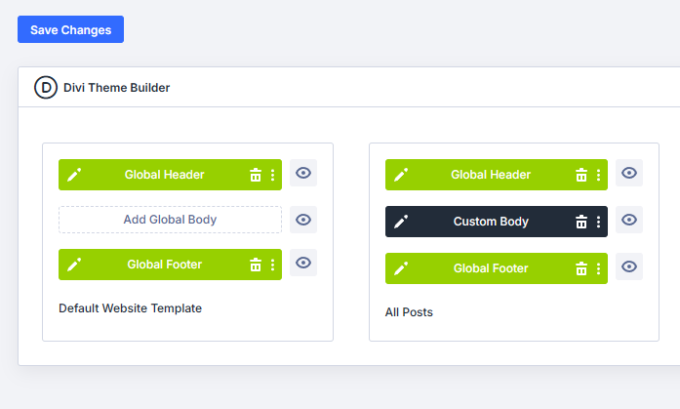This screenshot has width=680, height=409.
Task: Delete Global Header in All Posts template
Action: (x=581, y=175)
